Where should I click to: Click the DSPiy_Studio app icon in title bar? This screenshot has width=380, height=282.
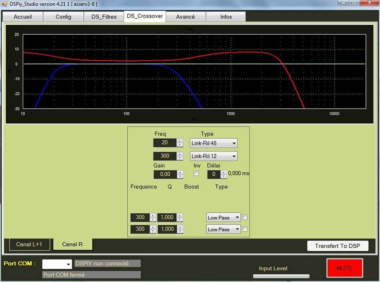[x=4, y=4]
